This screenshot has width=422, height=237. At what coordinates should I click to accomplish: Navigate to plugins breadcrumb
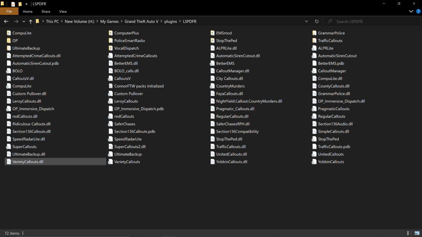[x=170, y=22]
